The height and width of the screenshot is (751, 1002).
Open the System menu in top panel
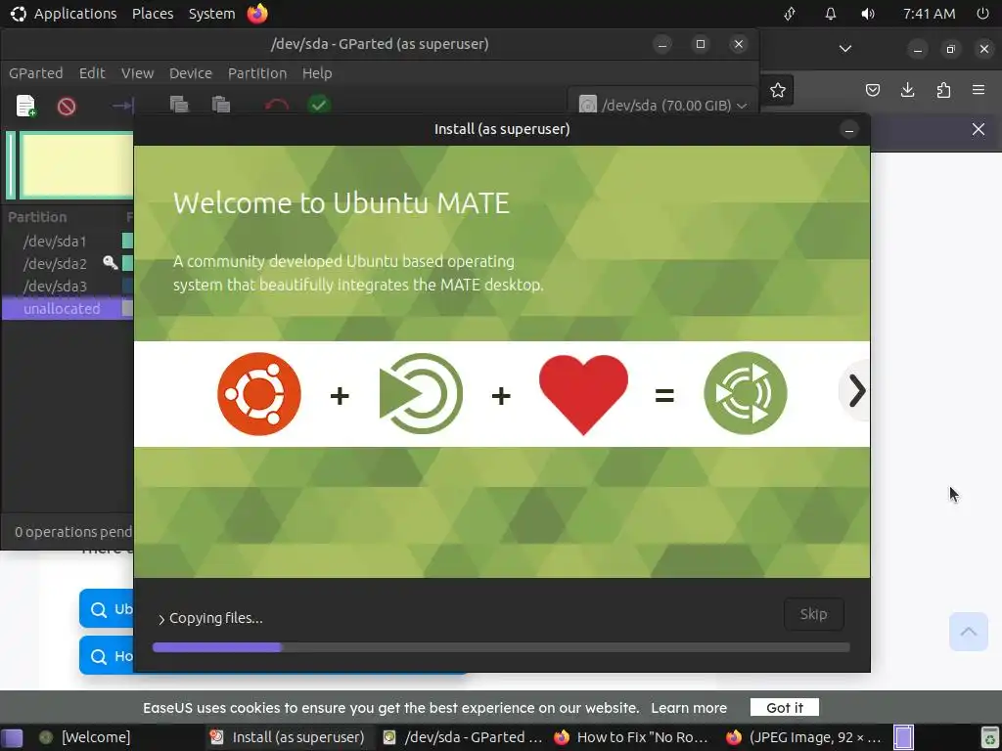coord(211,14)
